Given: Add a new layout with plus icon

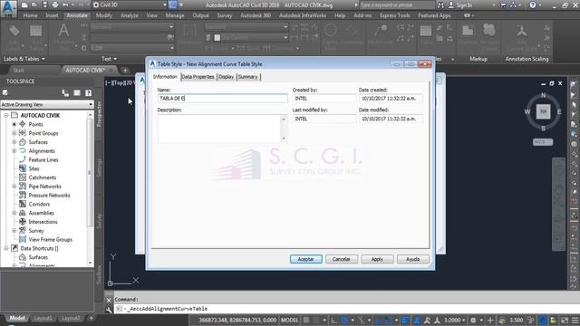Looking at the screenshot, I should click(x=91, y=318).
